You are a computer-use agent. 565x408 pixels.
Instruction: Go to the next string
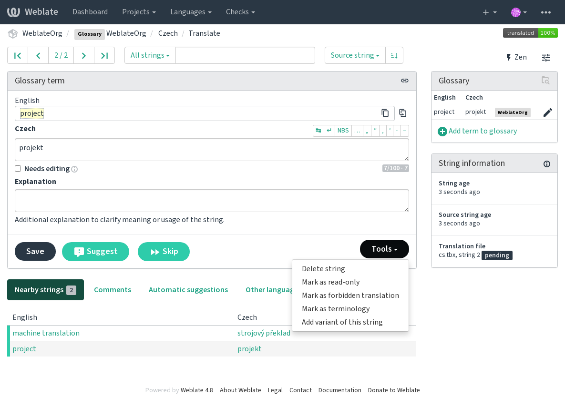tap(83, 55)
